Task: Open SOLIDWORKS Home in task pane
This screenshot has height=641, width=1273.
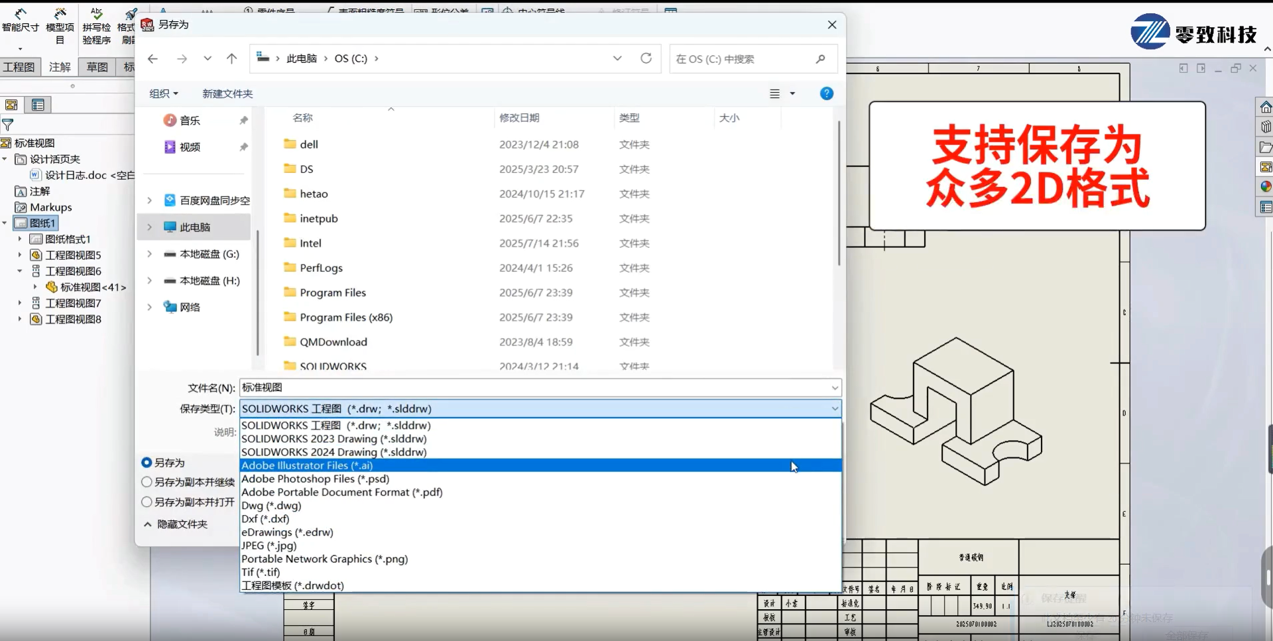Action: coord(1265,107)
